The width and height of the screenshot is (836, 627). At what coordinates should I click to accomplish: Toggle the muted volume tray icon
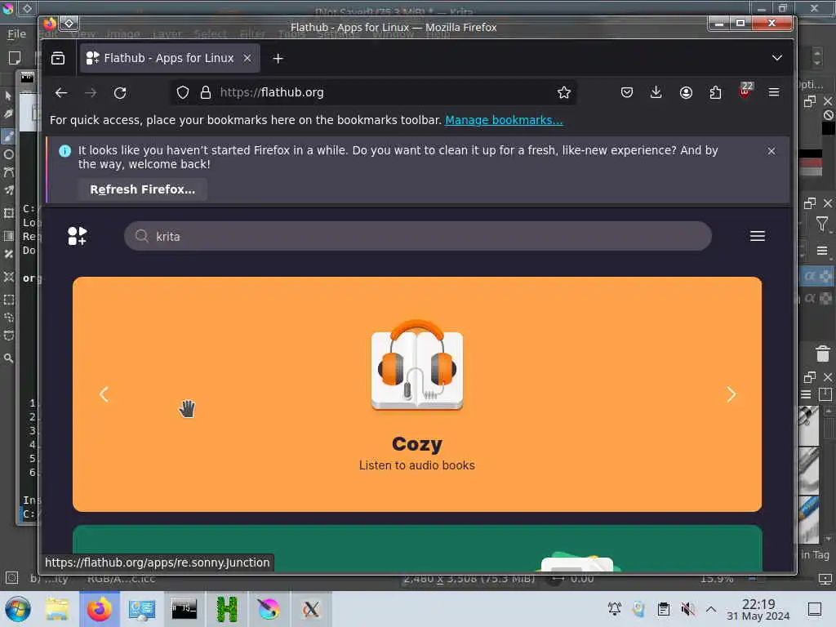(687, 609)
